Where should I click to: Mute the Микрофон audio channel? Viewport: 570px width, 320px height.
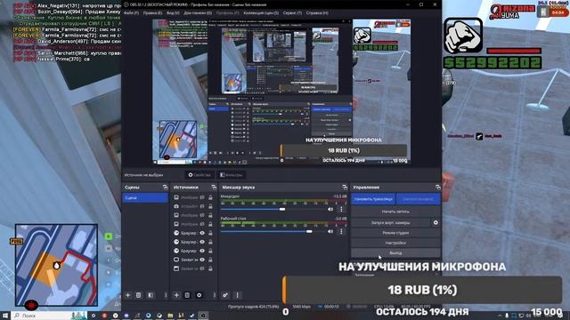[330, 210]
